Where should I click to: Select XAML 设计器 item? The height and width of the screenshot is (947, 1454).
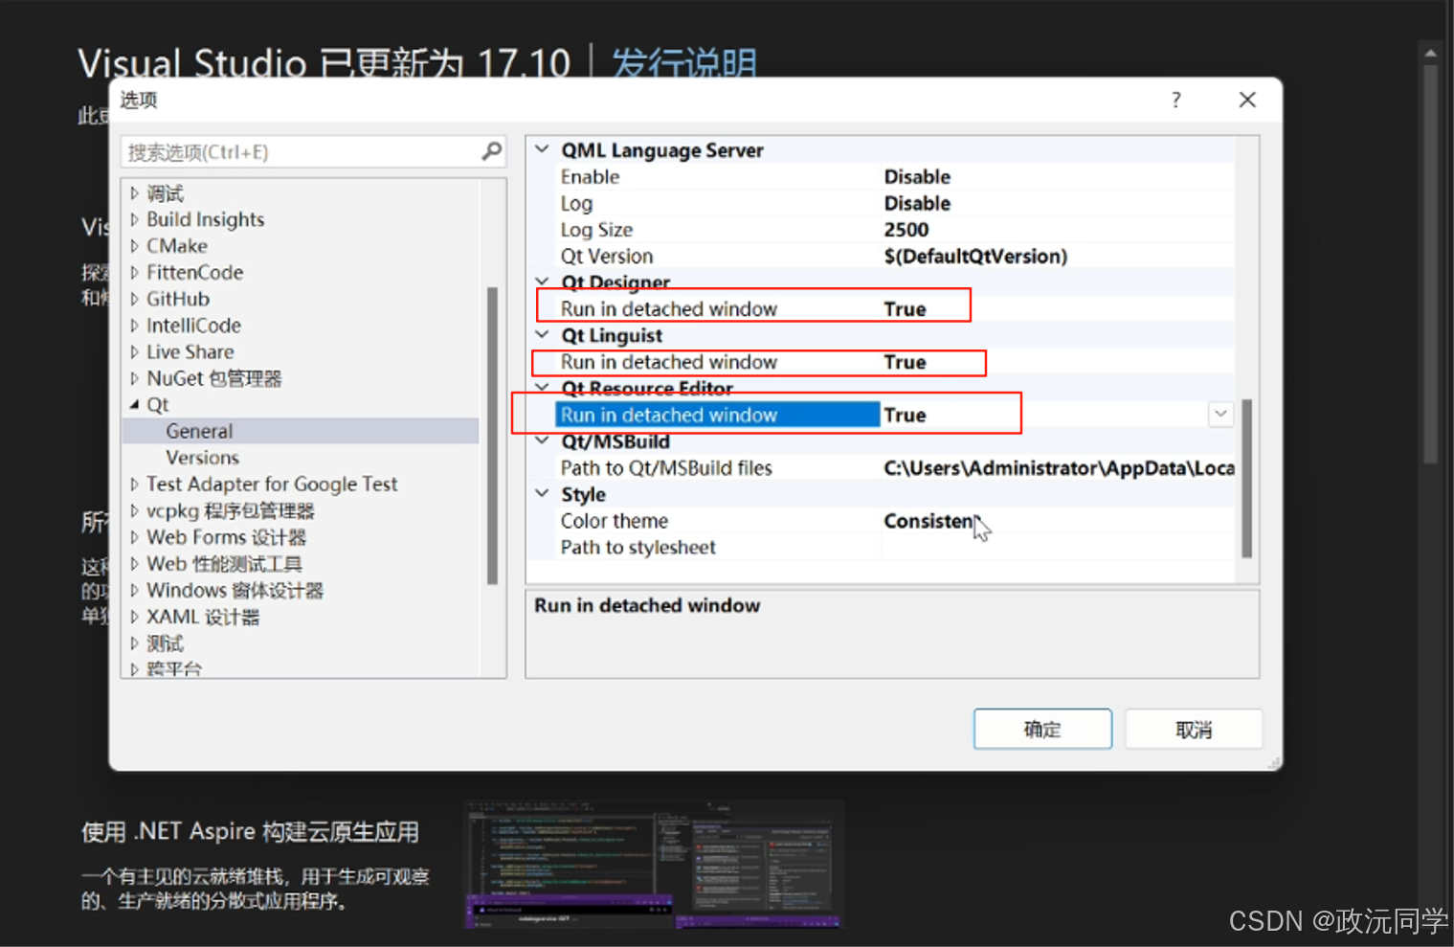203,617
